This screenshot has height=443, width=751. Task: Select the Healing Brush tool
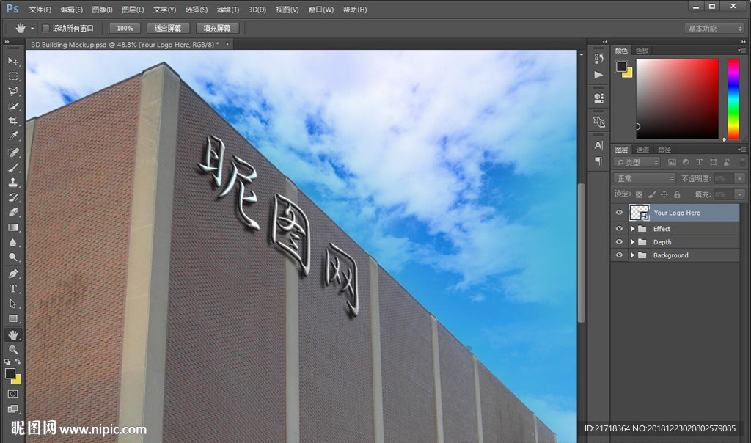point(13,153)
